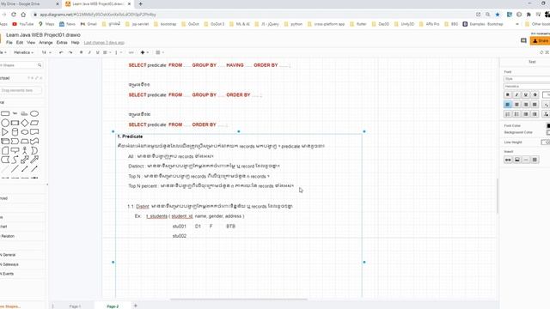This screenshot has height=309, width=550.
Task: Open the Arrange menu
Action: coord(46,42)
